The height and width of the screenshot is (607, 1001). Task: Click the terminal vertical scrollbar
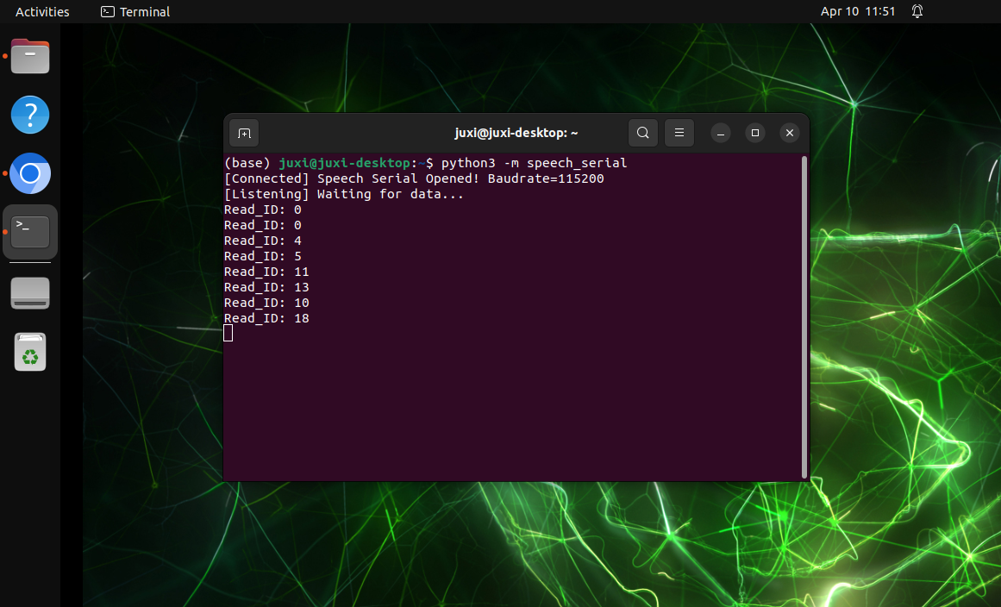click(804, 317)
